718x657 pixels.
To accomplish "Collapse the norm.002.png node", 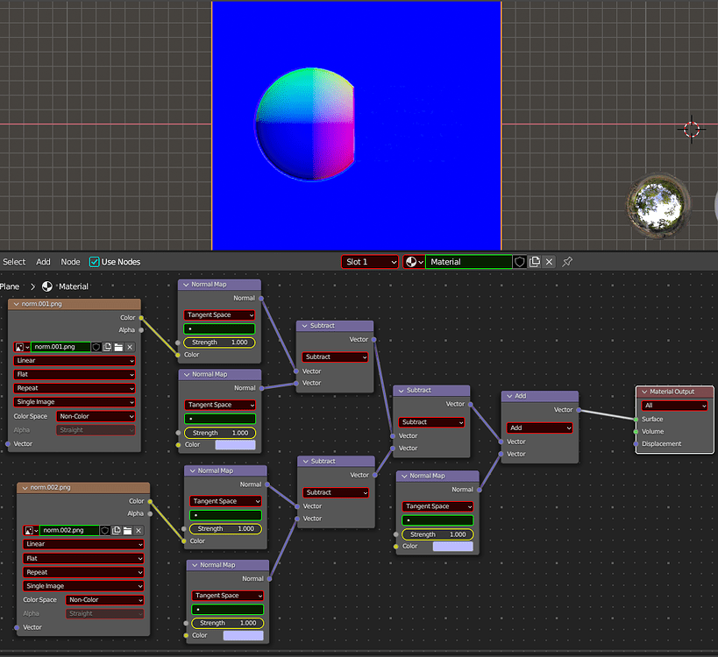I will coord(25,488).
